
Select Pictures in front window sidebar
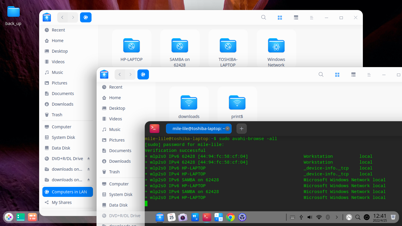(x=122, y=140)
